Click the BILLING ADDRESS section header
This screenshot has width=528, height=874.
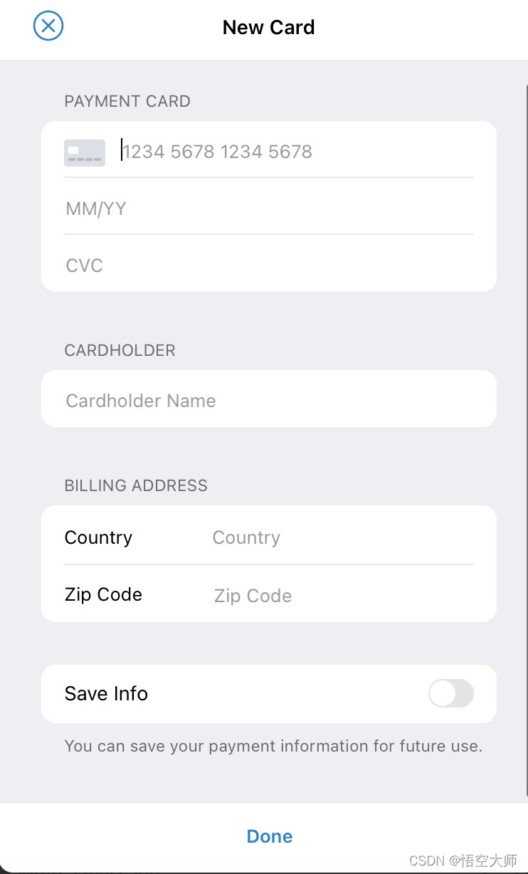pos(136,485)
